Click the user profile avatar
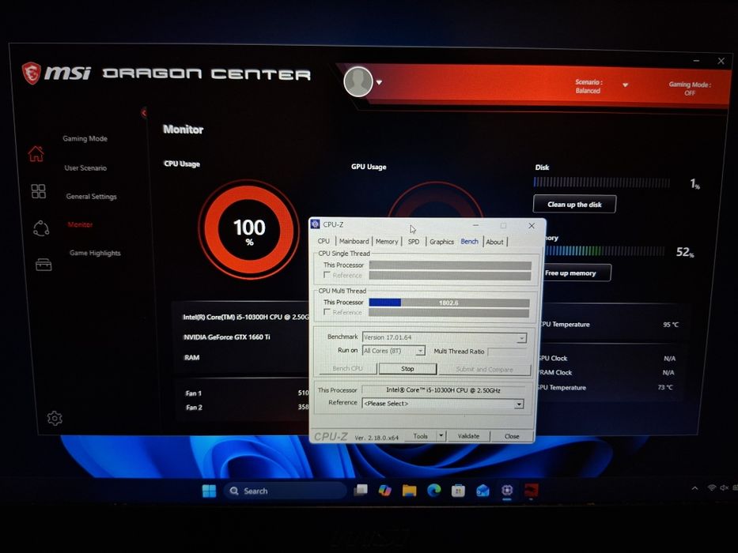738x553 pixels. point(358,82)
